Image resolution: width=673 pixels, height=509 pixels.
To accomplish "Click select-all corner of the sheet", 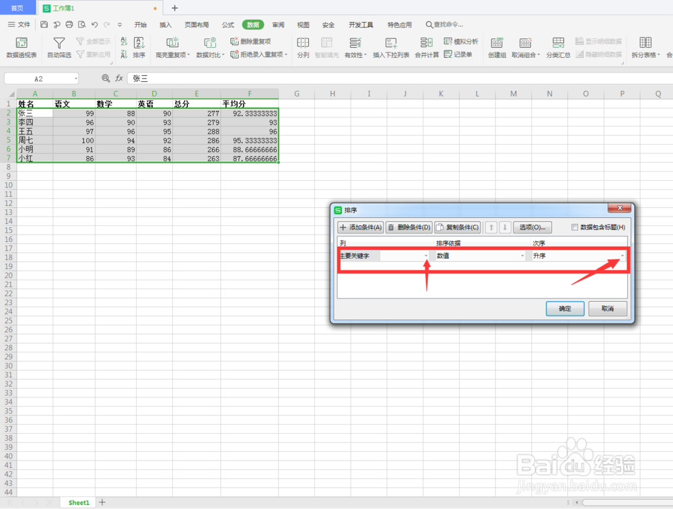I will pyautogui.click(x=10, y=93).
